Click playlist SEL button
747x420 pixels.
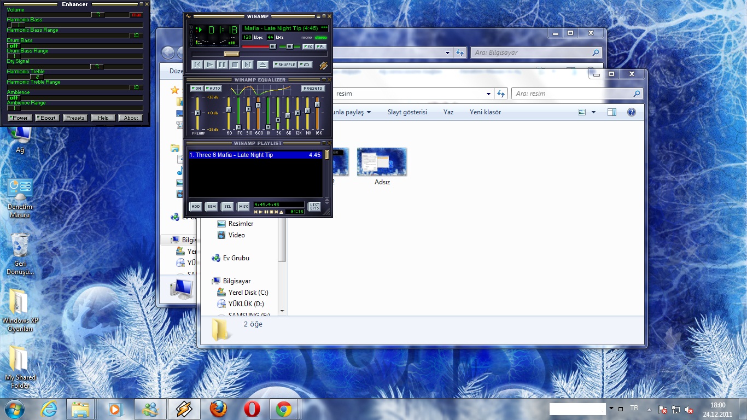pyautogui.click(x=227, y=206)
